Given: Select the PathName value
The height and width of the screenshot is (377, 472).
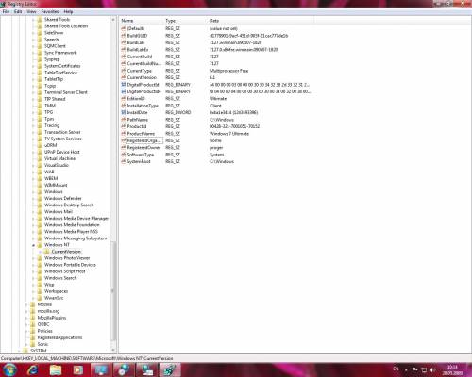Looking at the screenshot, I should click(137, 120).
